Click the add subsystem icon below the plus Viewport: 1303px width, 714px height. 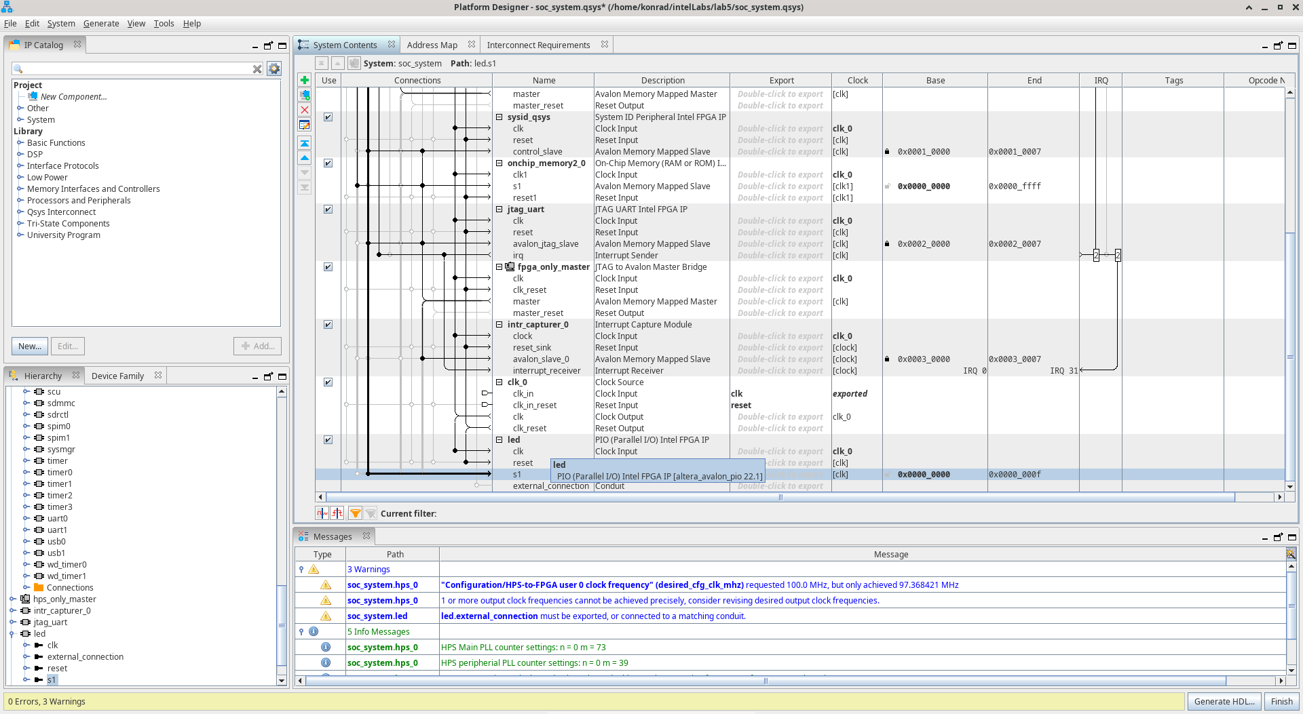[305, 95]
